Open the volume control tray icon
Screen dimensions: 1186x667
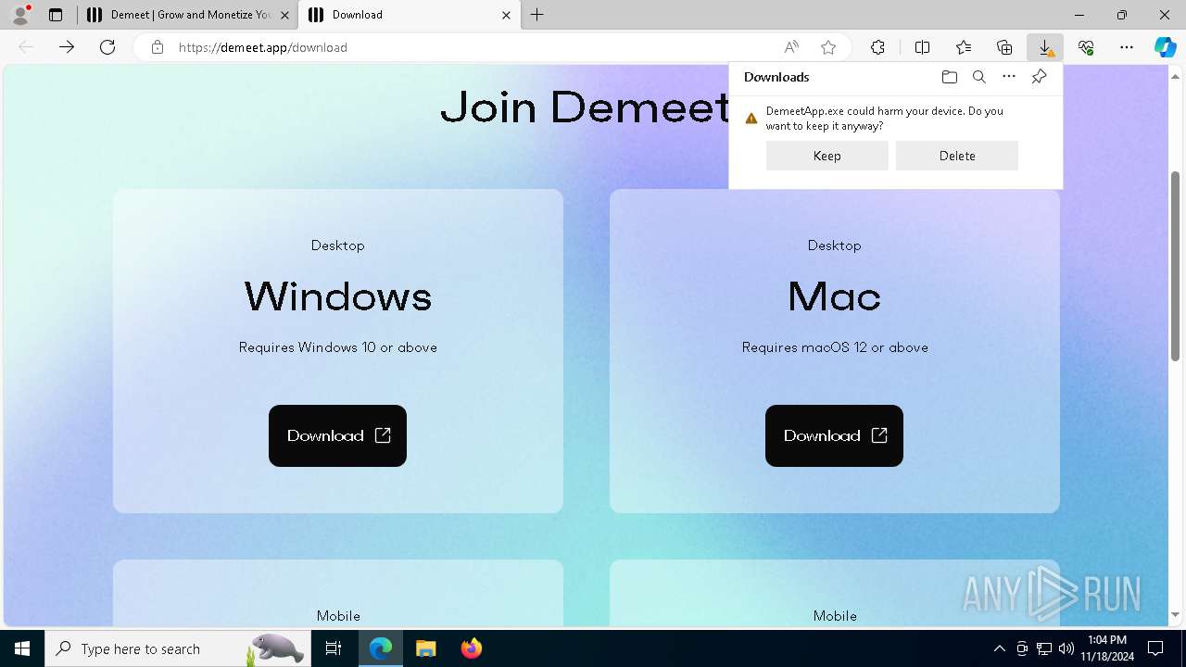(x=1066, y=648)
